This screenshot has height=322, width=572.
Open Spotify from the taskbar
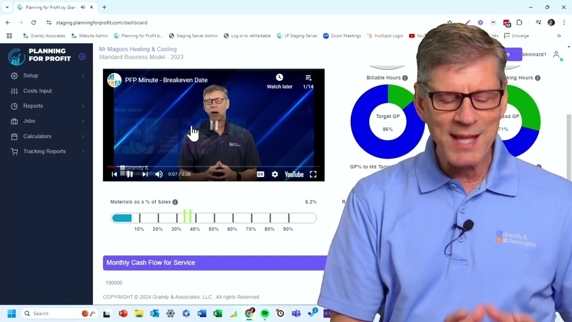pyautogui.click(x=265, y=314)
